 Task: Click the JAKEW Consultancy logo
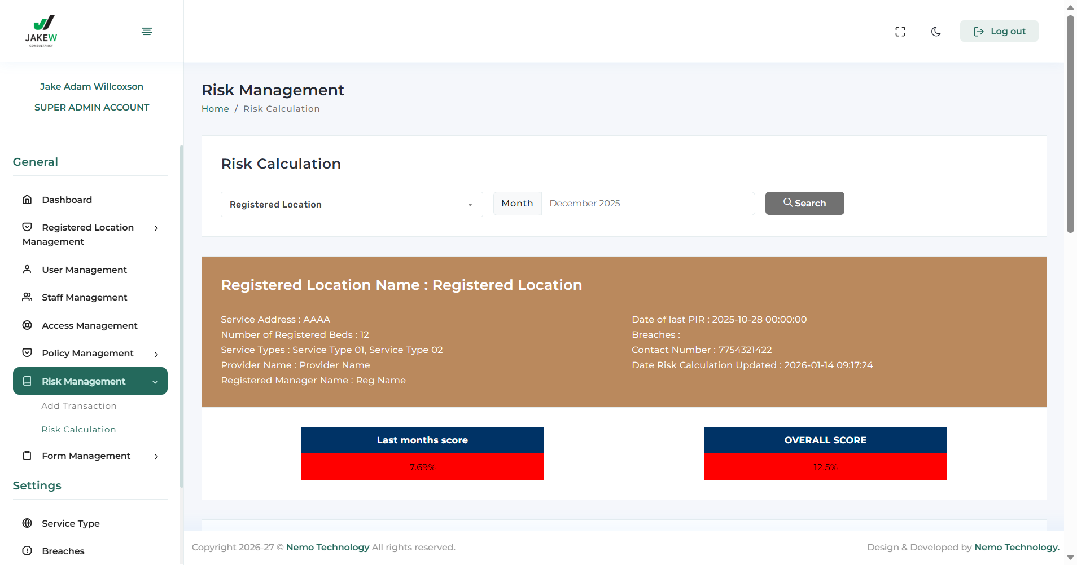[x=41, y=31]
